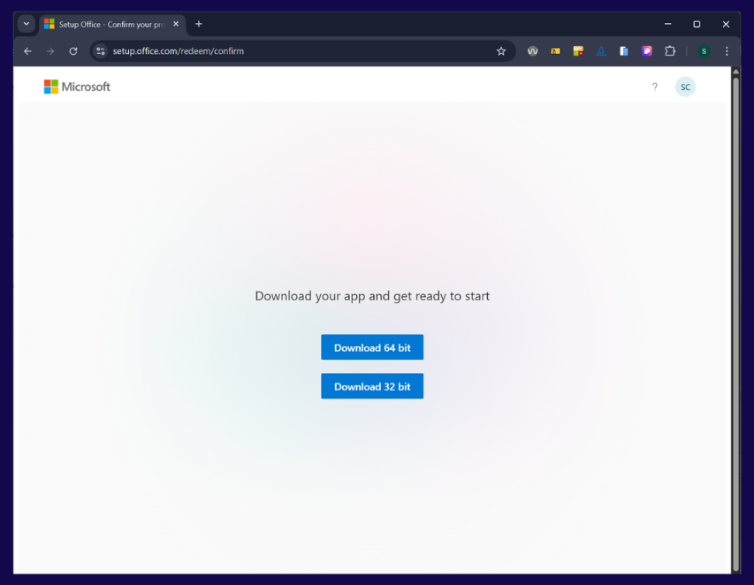The width and height of the screenshot is (754, 585).
Task: Open the help question mark icon
Action: tap(654, 87)
